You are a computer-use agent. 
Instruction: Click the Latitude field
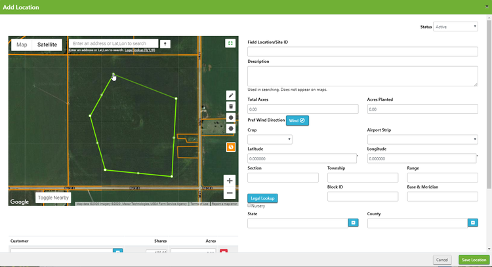pyautogui.click(x=302, y=158)
